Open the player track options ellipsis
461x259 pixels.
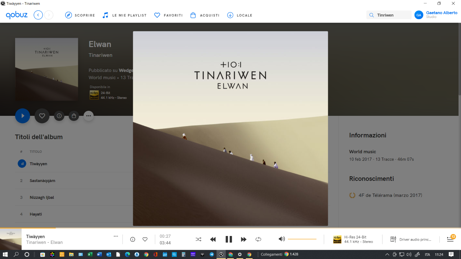tap(116, 236)
